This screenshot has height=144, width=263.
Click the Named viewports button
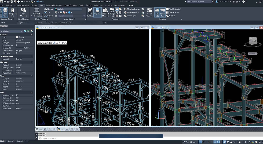click(x=49, y=9)
